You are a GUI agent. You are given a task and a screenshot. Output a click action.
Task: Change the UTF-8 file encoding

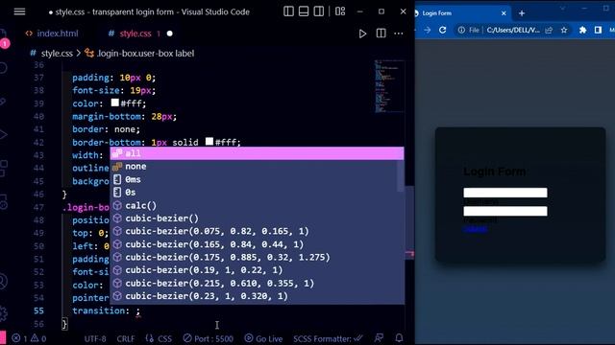click(95, 338)
